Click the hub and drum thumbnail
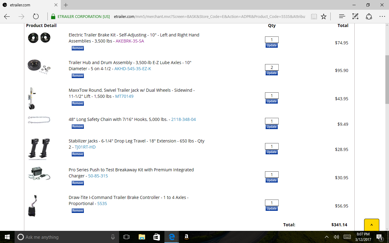389x243 pixels. 39,67
